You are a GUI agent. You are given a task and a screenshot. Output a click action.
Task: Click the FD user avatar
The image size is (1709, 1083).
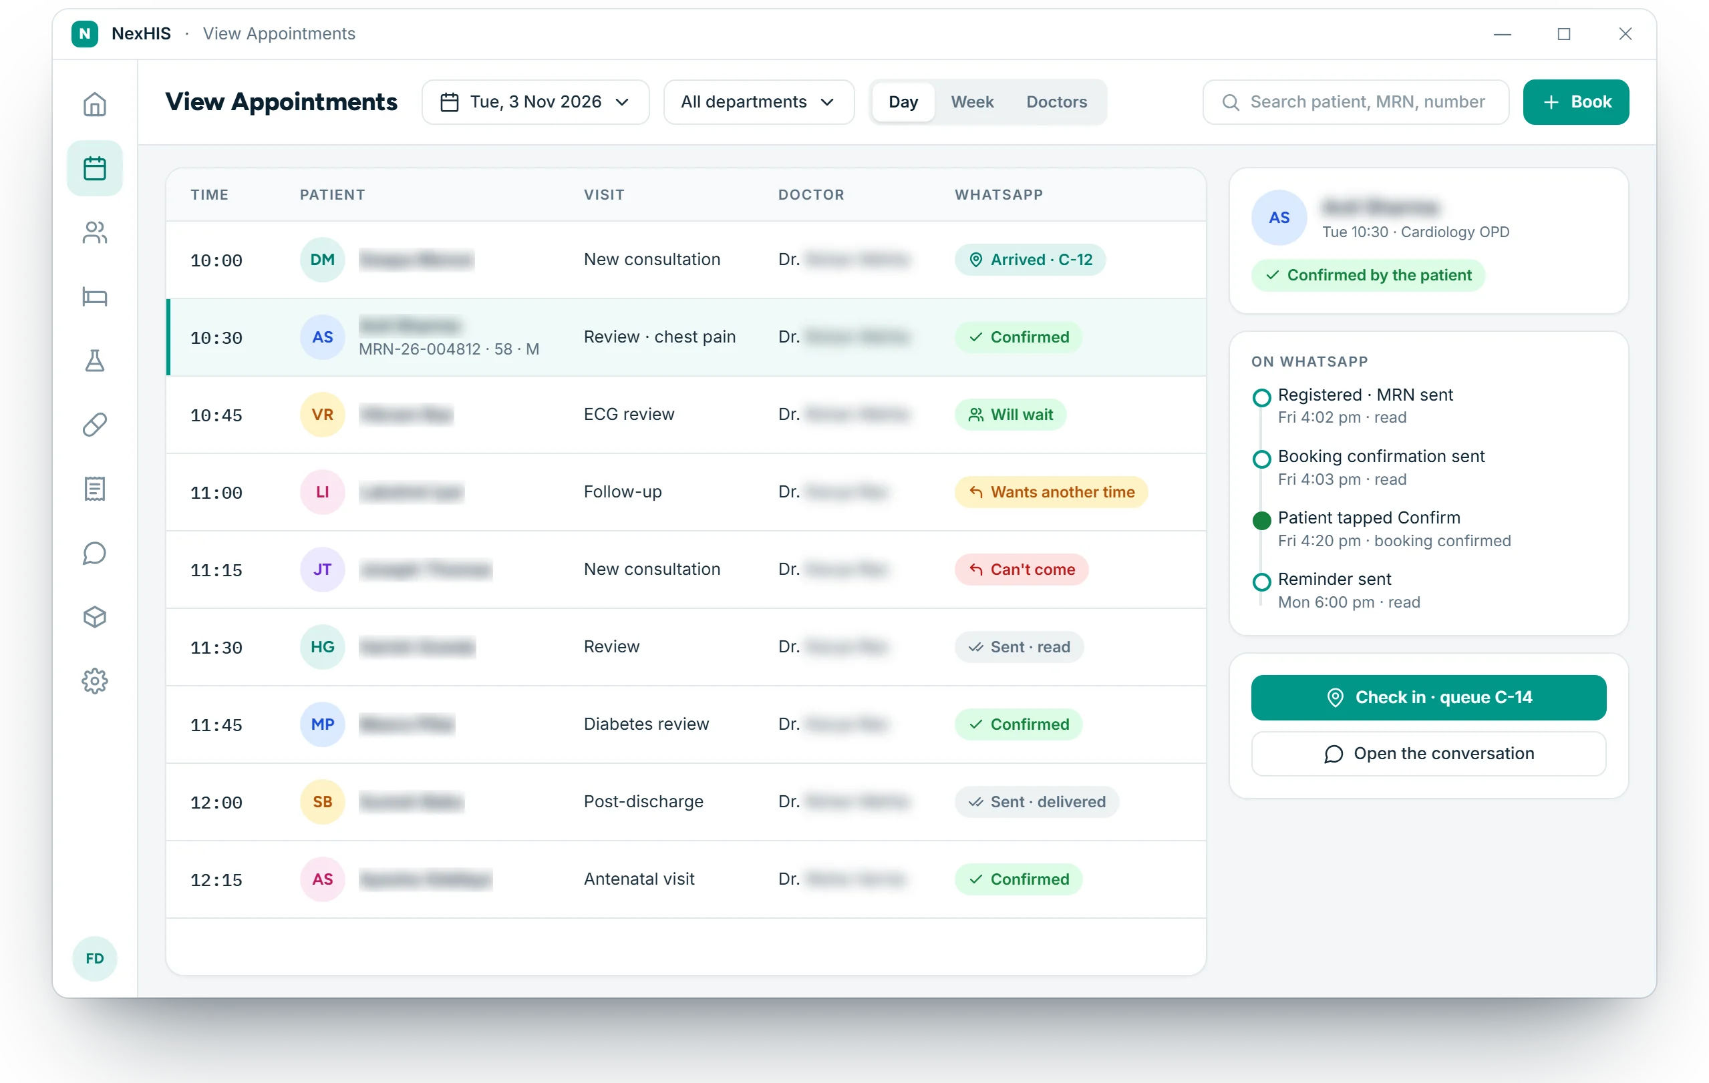[x=94, y=958]
